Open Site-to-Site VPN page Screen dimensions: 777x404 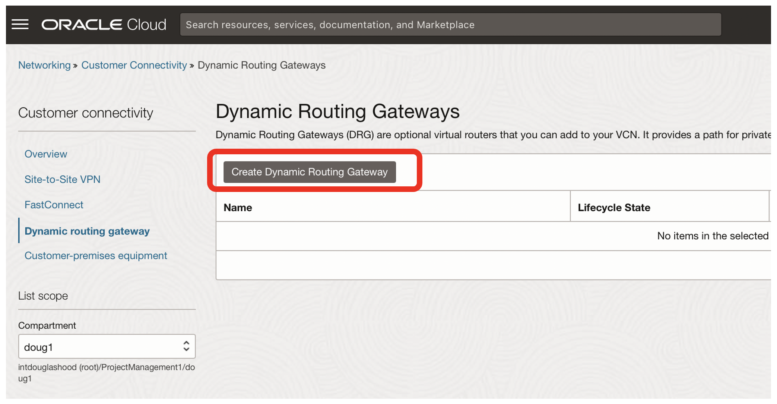coord(62,179)
